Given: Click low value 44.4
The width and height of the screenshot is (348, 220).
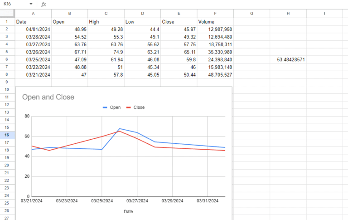Looking at the screenshot, I should (142, 29).
